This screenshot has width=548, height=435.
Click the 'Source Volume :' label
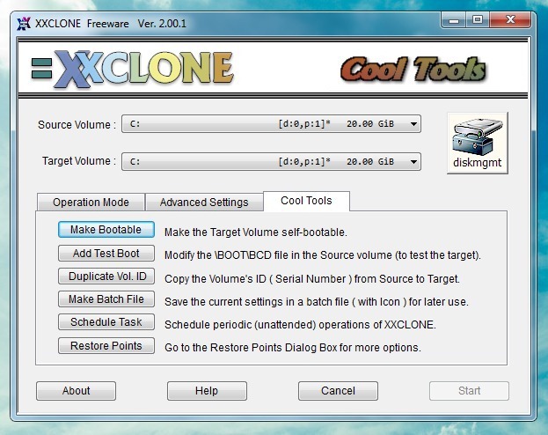[x=77, y=124]
